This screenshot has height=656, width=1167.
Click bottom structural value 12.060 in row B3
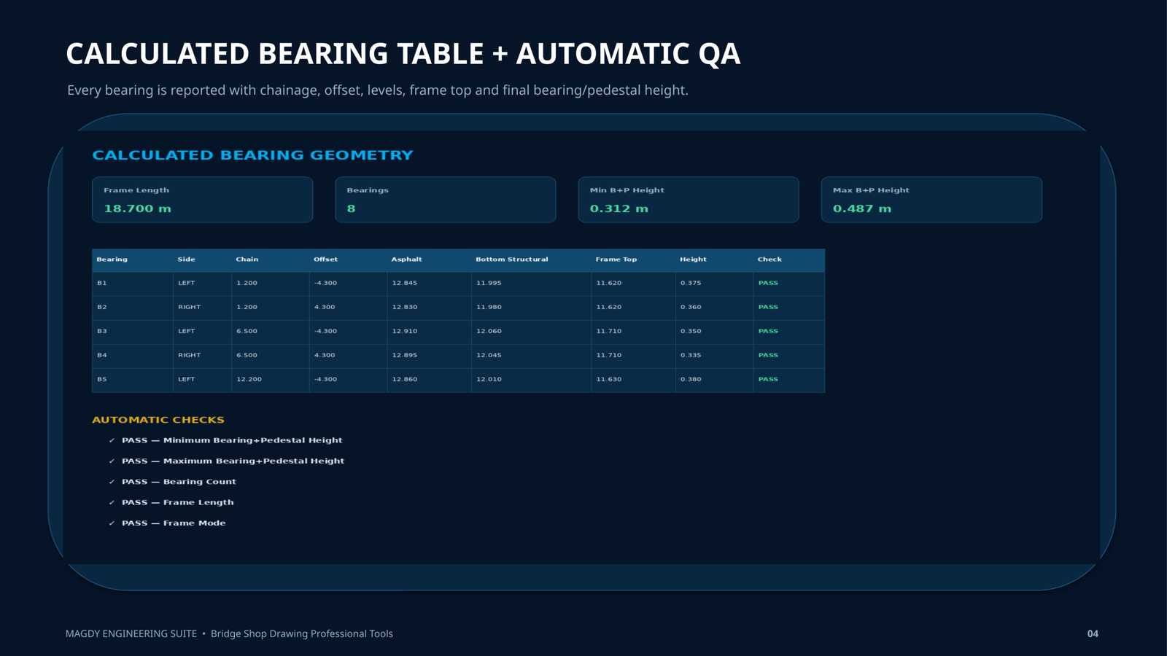point(489,331)
